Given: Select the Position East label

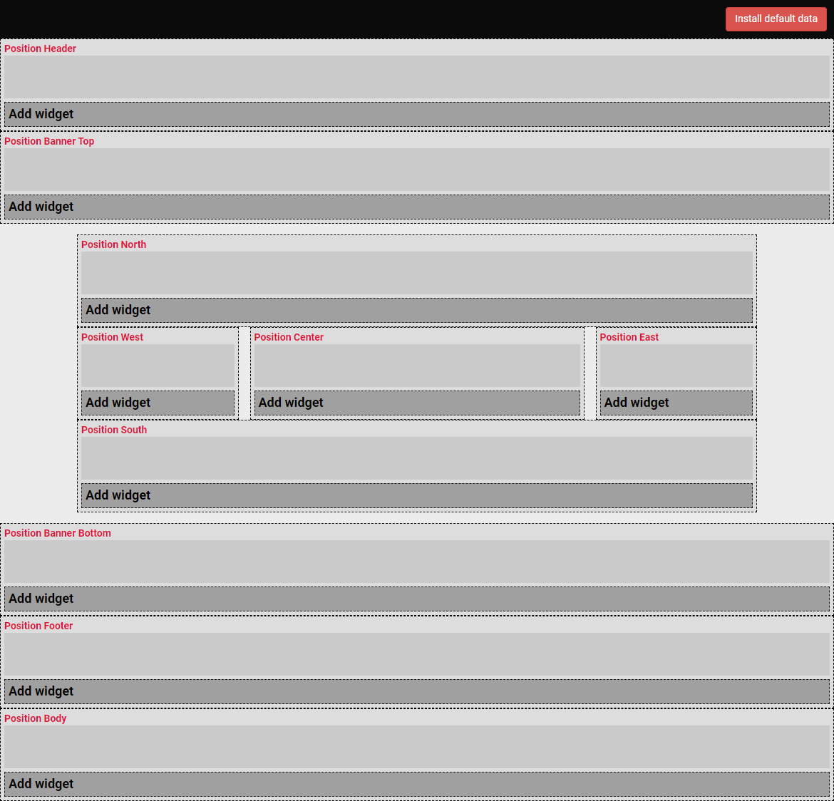Looking at the screenshot, I should (629, 336).
